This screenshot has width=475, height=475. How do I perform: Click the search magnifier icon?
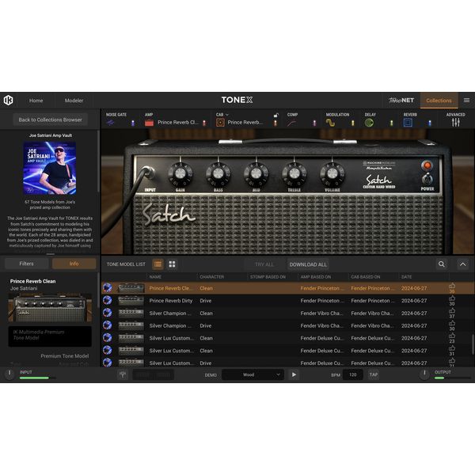tap(442, 264)
